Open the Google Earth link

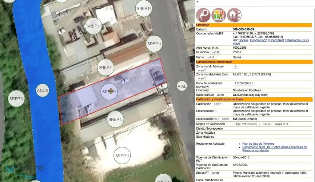(x=258, y=40)
